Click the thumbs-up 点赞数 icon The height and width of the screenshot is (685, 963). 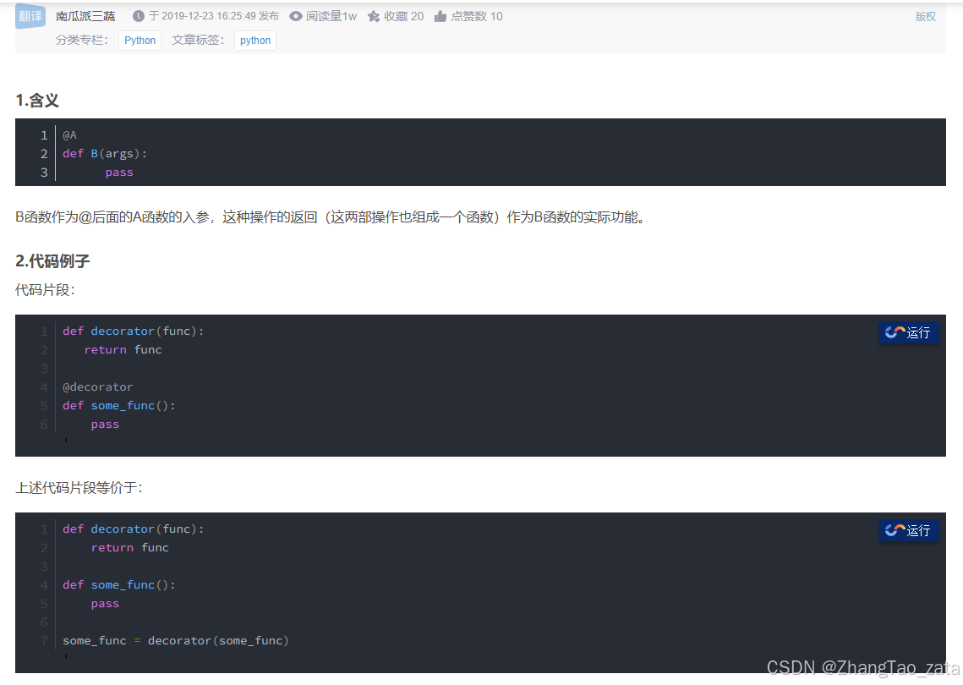(x=440, y=17)
